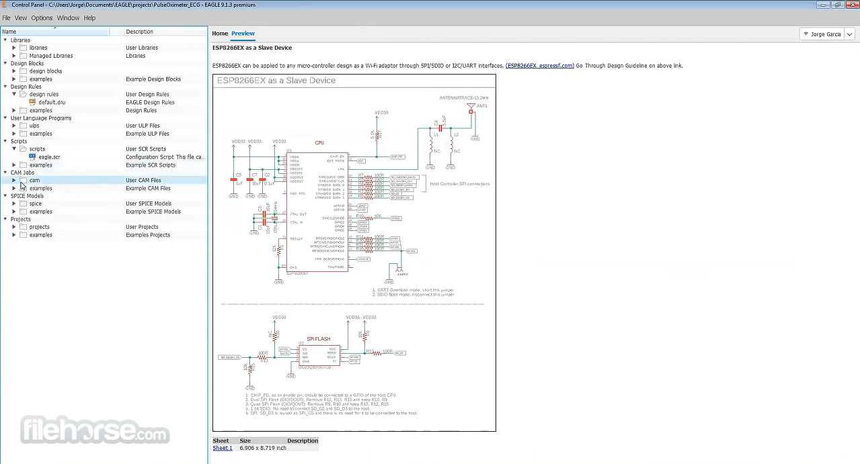Expand the Managed Libraries folder arrow
This screenshot has width=860, height=464.
click(14, 56)
